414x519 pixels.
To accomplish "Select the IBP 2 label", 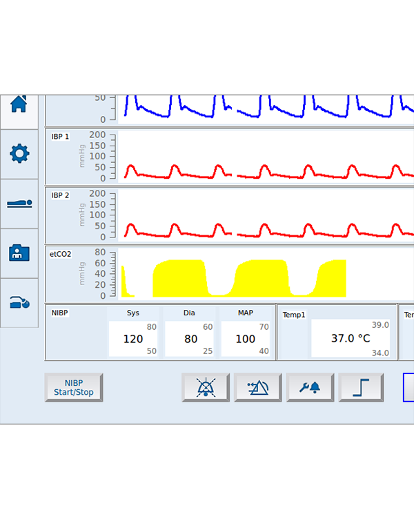I will point(60,195).
